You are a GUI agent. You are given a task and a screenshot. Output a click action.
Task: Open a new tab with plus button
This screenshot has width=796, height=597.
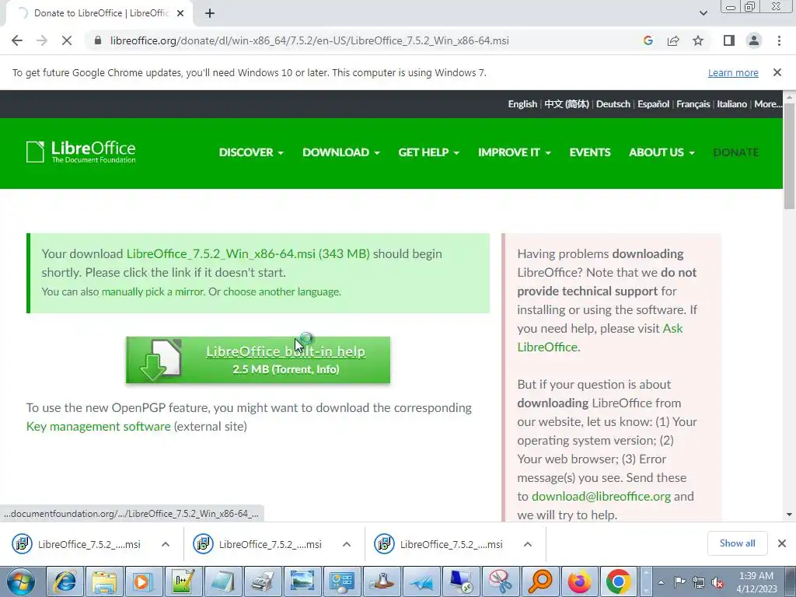coord(210,13)
